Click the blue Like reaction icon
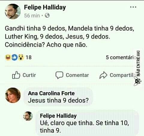This screenshot has width=144, height=136. click(15, 57)
